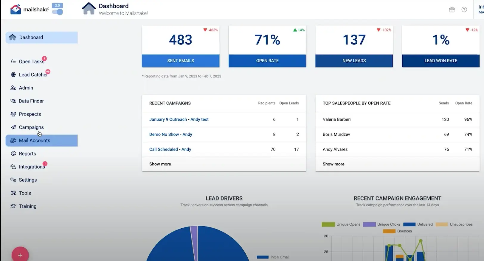Open the Campaigns menu item
Viewport: 484px width, 261px height.
(31, 127)
